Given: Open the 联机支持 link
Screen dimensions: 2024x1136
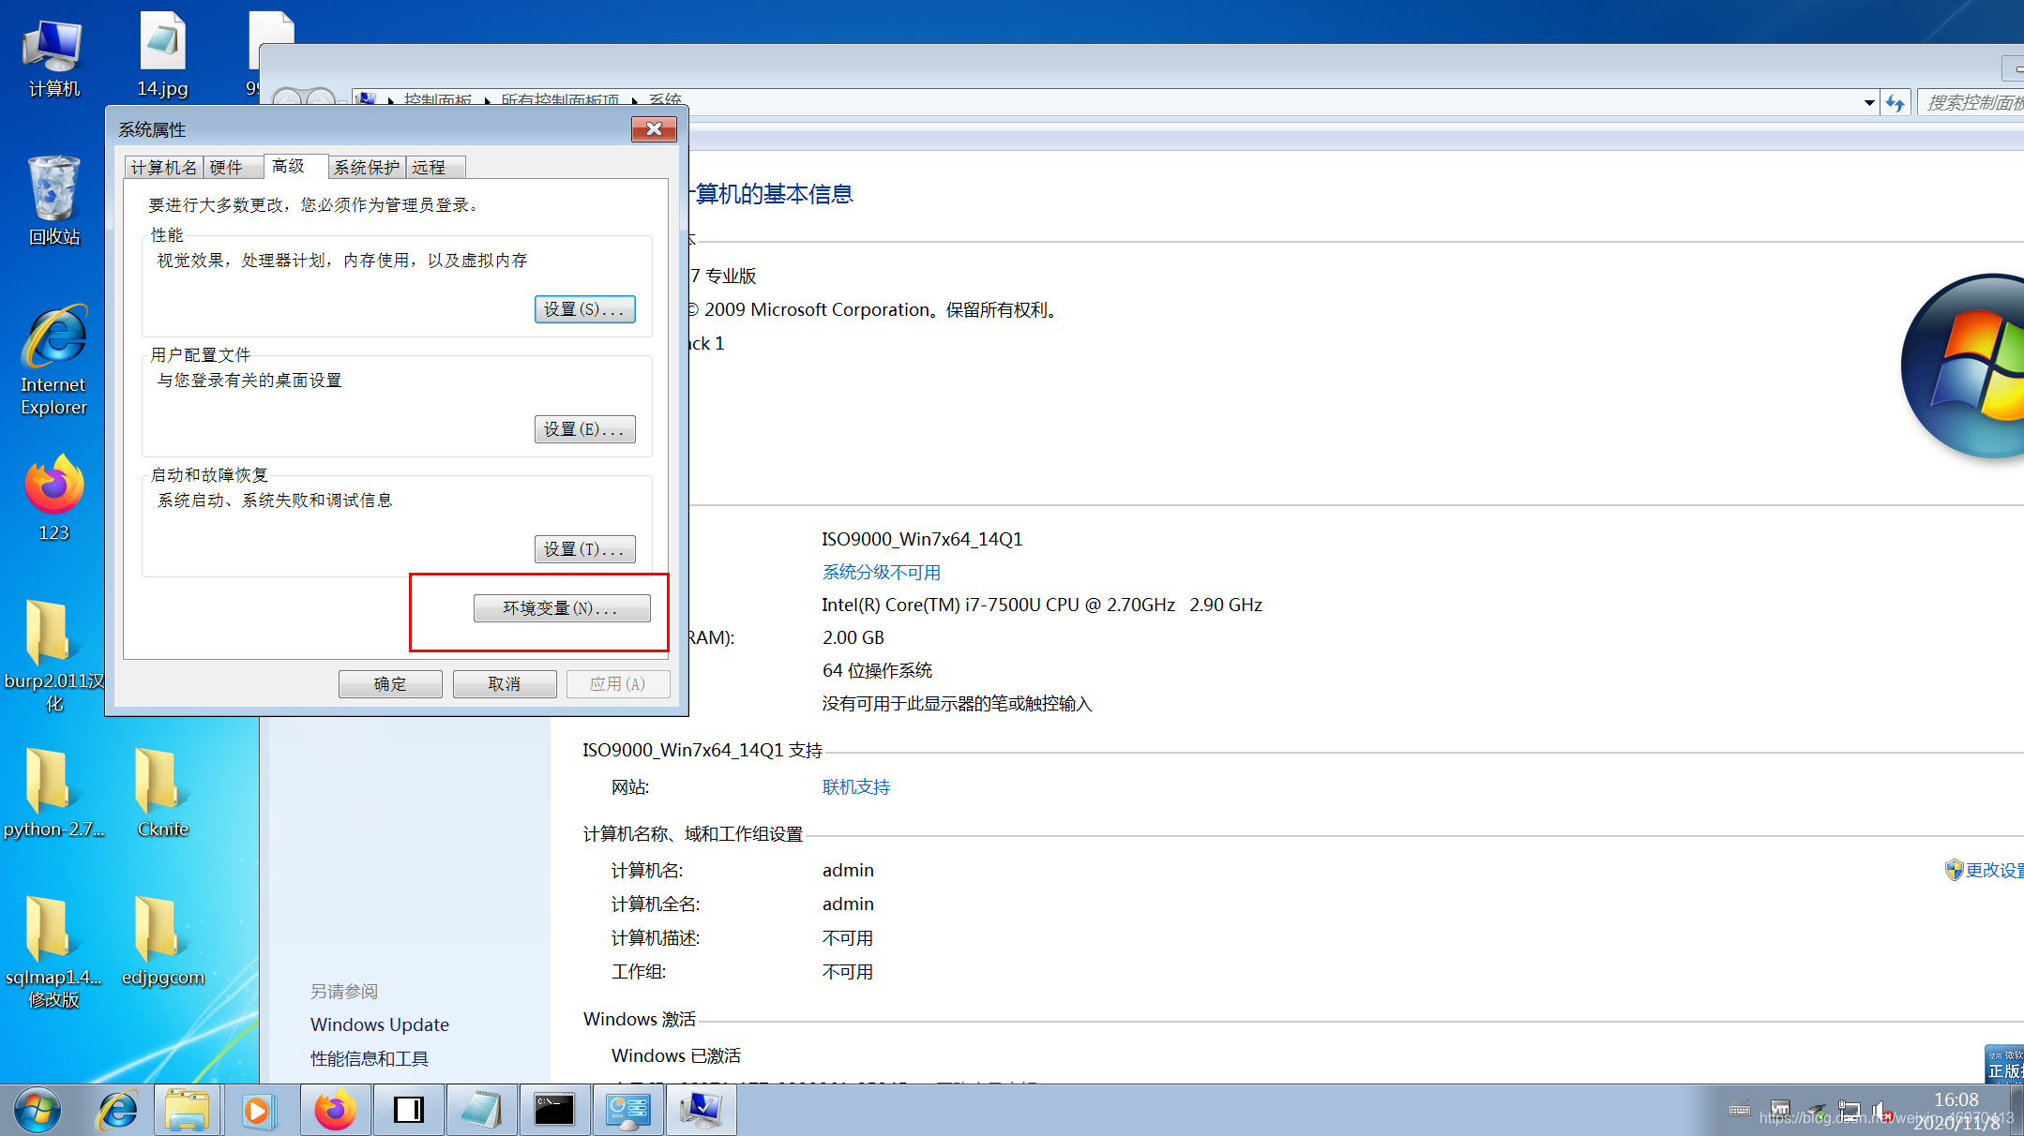Looking at the screenshot, I should tap(855, 787).
